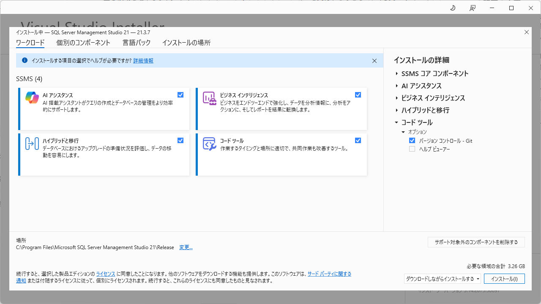Switch to the 個別のコンポーネント tab

click(x=83, y=43)
